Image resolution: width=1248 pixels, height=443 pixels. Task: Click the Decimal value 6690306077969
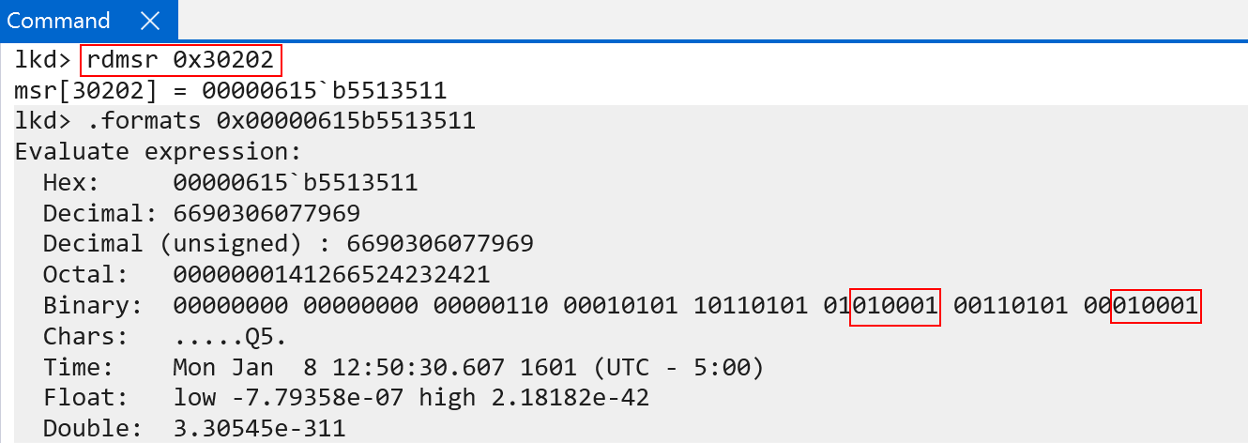266,213
